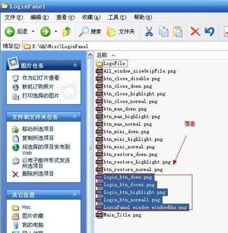The image size is (228, 233).
Task: Click the red X Delete icon
Action: tap(195, 31)
